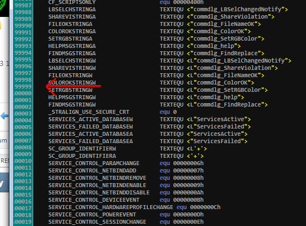Select the HELPMSGSTRINGA identifier

(x=72, y=46)
